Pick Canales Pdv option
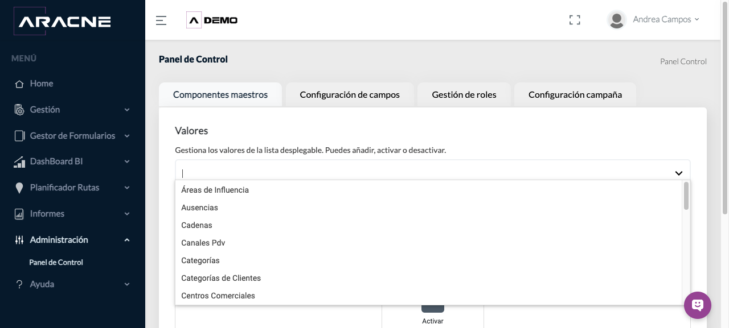 coord(428,243)
